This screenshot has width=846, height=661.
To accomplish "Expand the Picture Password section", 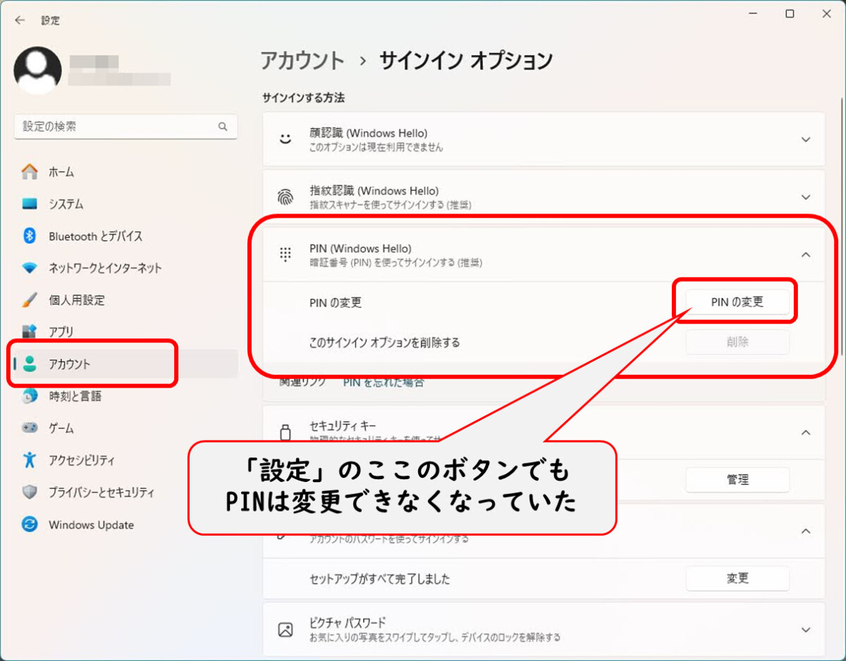I will [x=806, y=629].
